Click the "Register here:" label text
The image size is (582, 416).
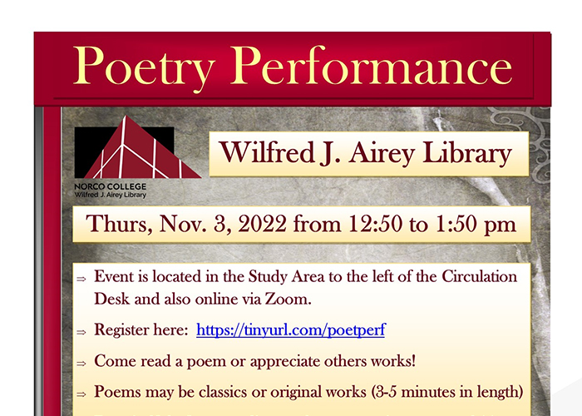[142, 330]
